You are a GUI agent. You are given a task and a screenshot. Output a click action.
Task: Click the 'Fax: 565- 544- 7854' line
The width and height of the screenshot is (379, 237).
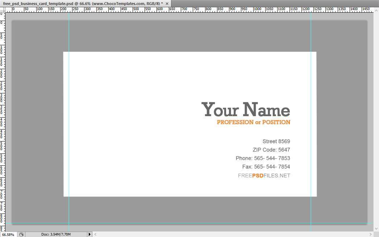pos(266,166)
